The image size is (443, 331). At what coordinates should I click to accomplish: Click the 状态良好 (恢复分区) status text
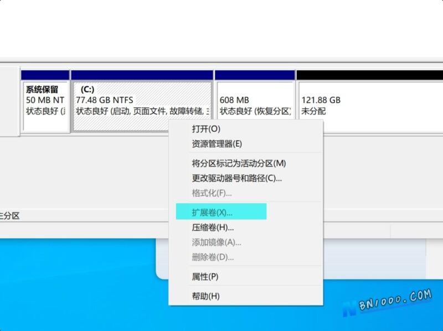coord(255,111)
